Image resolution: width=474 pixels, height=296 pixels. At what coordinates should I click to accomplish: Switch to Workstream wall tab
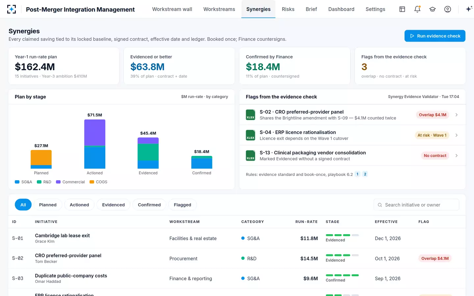tap(172, 9)
